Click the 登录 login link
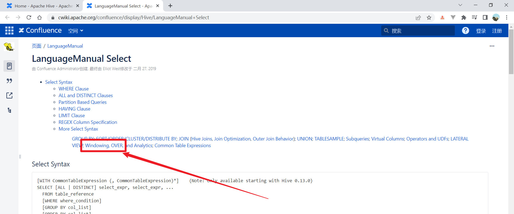The width and height of the screenshot is (514, 214). 481,31
